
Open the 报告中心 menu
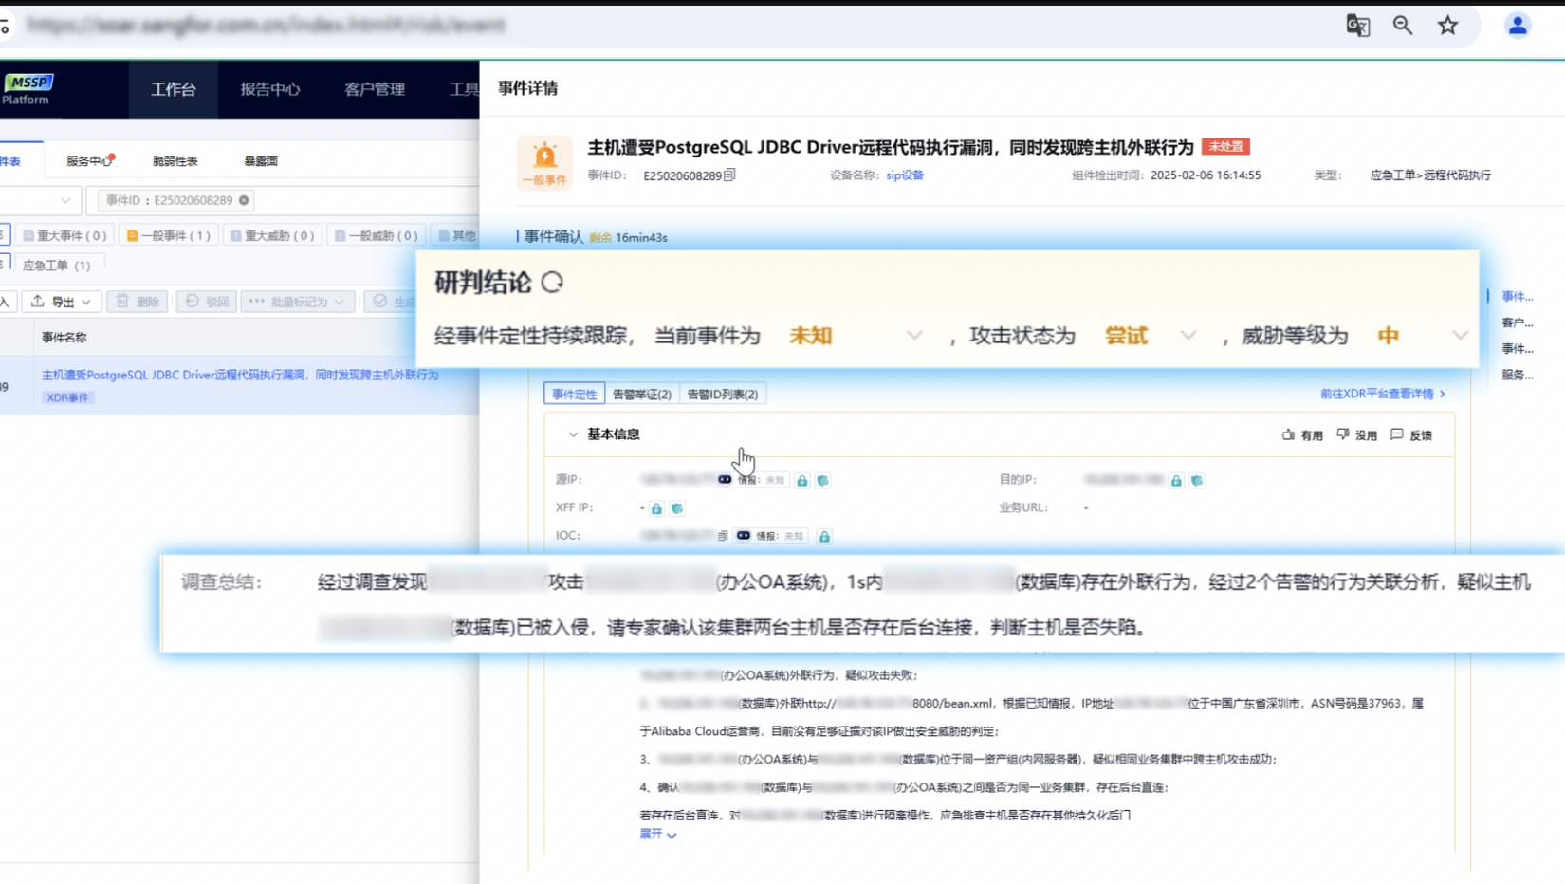[x=268, y=89]
